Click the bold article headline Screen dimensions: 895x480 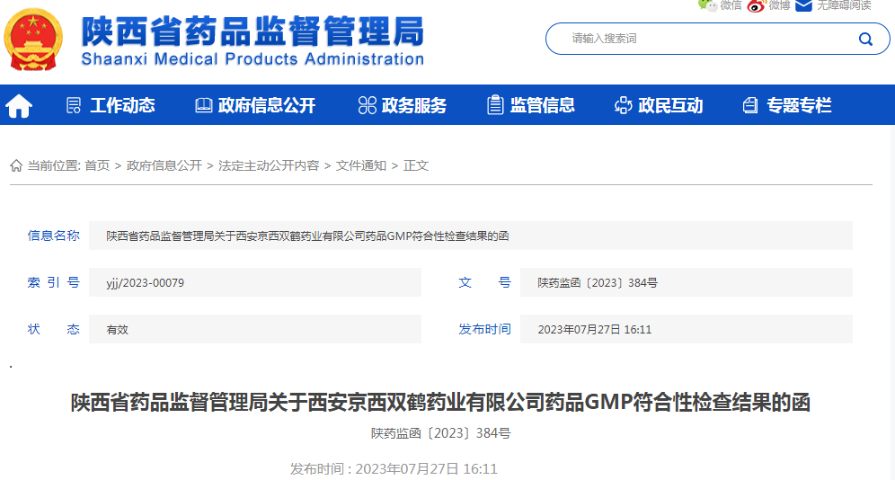click(440, 403)
